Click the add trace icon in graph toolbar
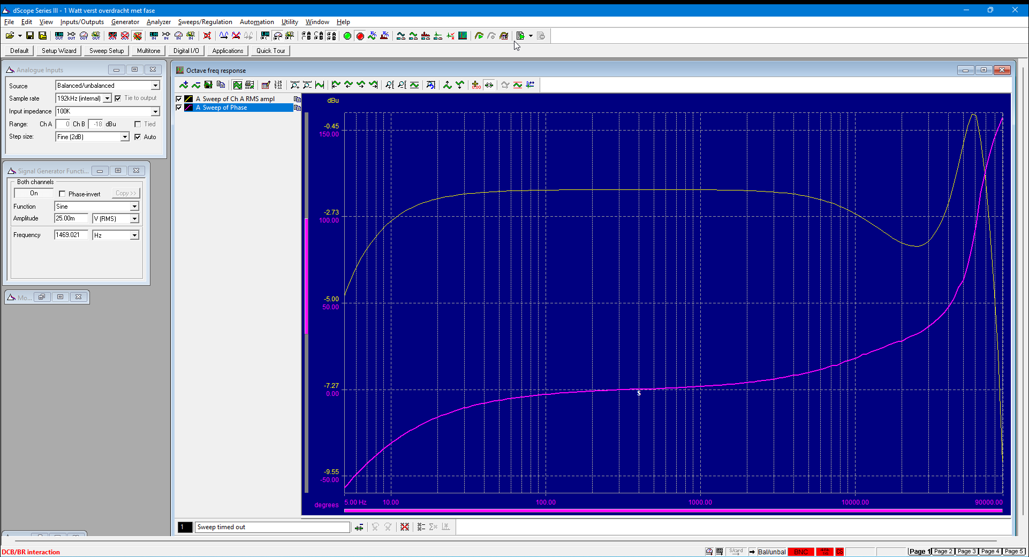Image resolution: width=1029 pixels, height=557 pixels. point(184,85)
